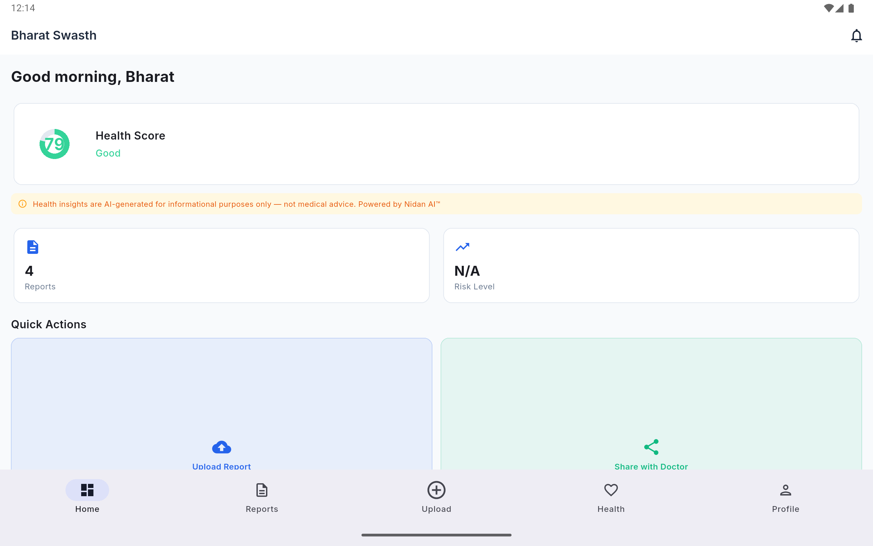Tap the cloud upload icon
This screenshot has width=873, height=546.
[x=222, y=447]
